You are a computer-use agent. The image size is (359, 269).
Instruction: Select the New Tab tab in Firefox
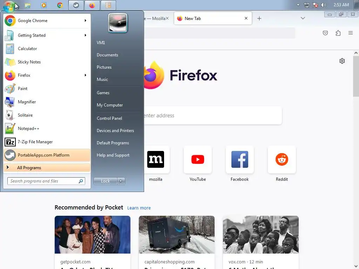(213, 19)
